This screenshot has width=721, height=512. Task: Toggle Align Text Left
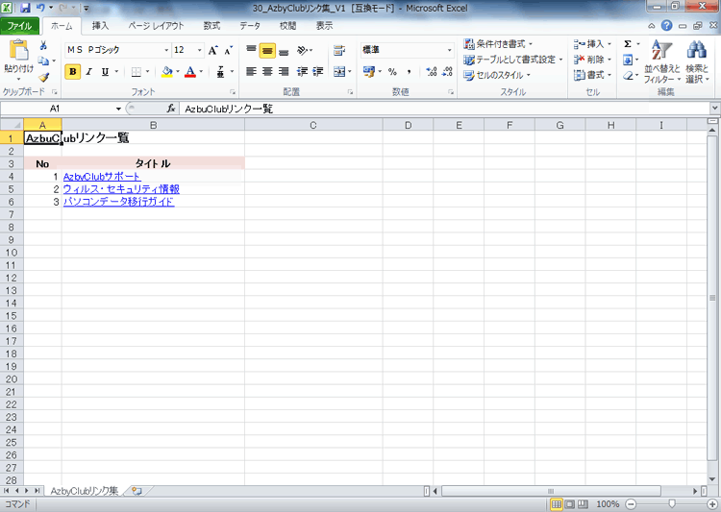click(x=251, y=72)
